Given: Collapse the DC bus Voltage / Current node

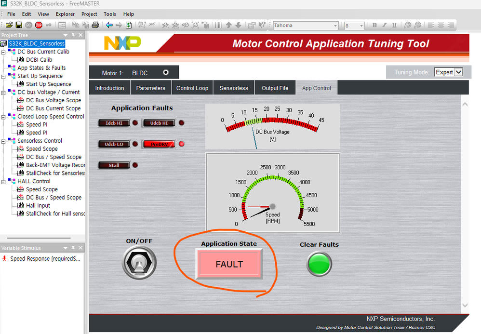Looking at the screenshot, I should point(3,93).
